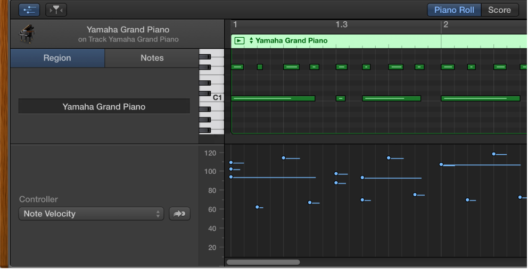This screenshot has height=269, width=528.
Task: Select the short C1 note at 1.3
Action: pos(341,98)
